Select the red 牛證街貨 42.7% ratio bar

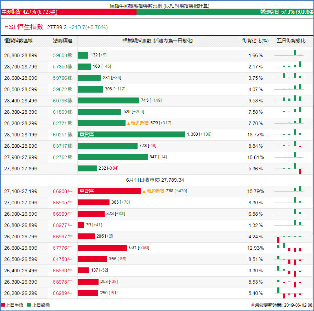[x=68, y=12]
